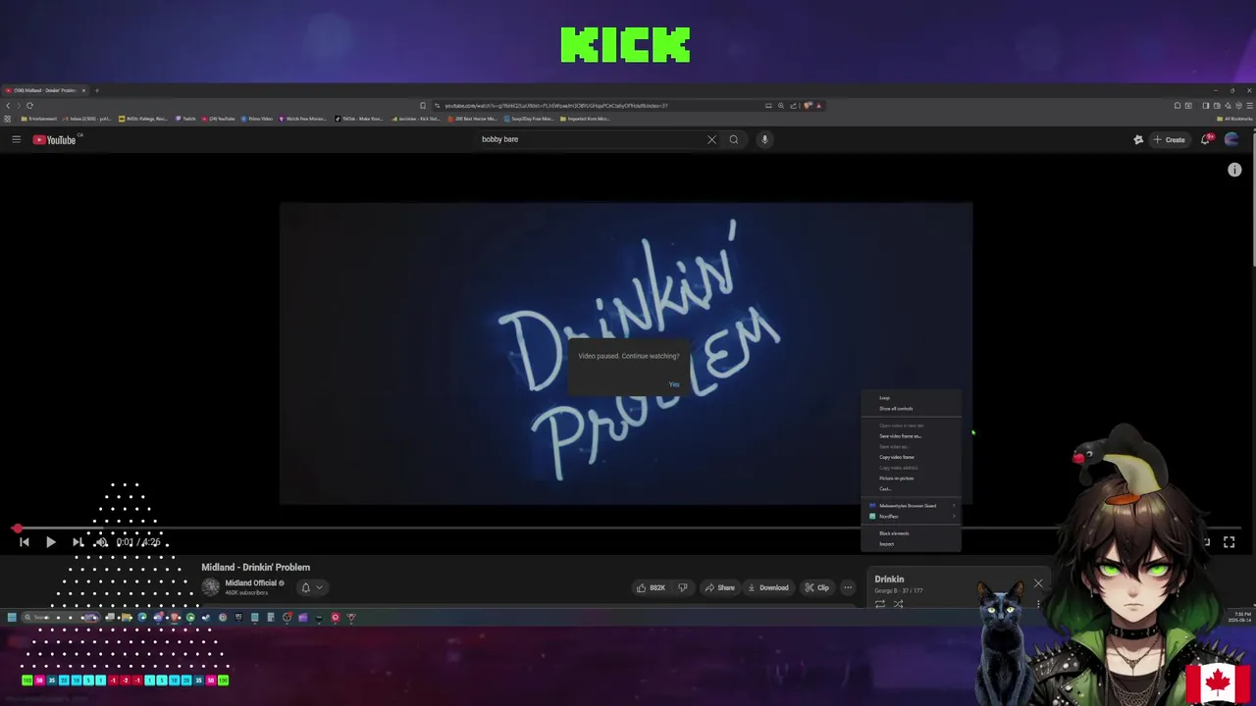This screenshot has width=1256, height=706.
Task: Toggle playlist loop in the Drinkin panel
Action: (880, 603)
